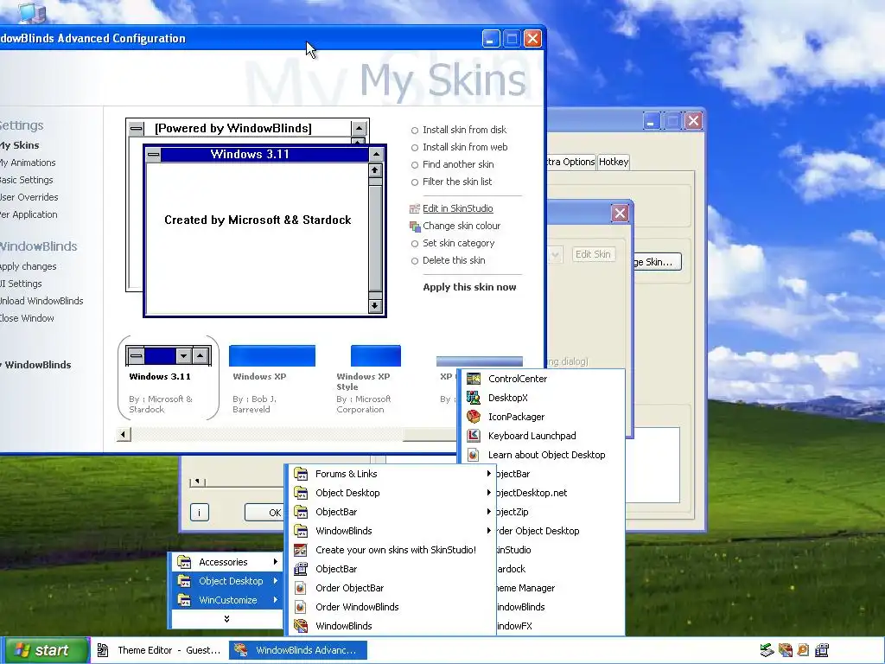Select the Windows XP skin by Bob J. Barreveld
This screenshot has height=664, width=885.
click(272, 380)
